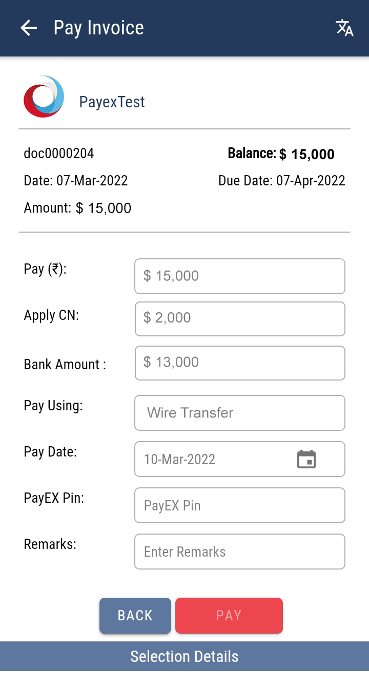Tap the PayexTest company logo
369x683 pixels.
pyautogui.click(x=44, y=97)
